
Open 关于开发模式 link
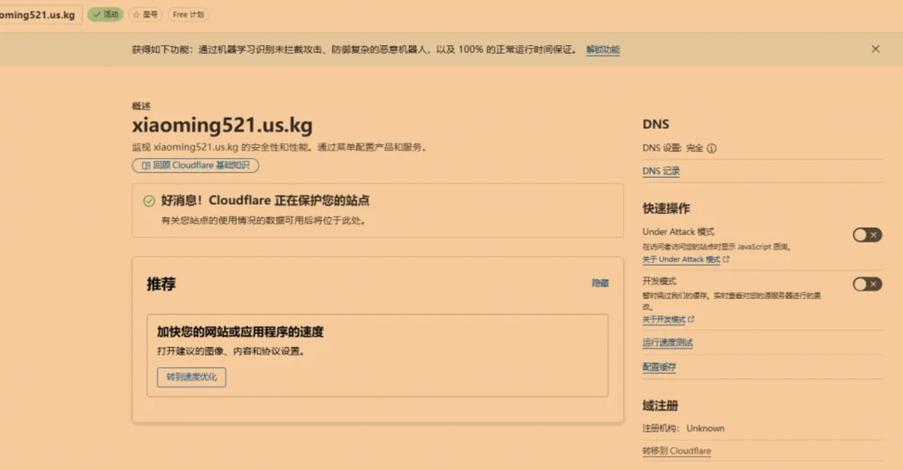pos(664,320)
